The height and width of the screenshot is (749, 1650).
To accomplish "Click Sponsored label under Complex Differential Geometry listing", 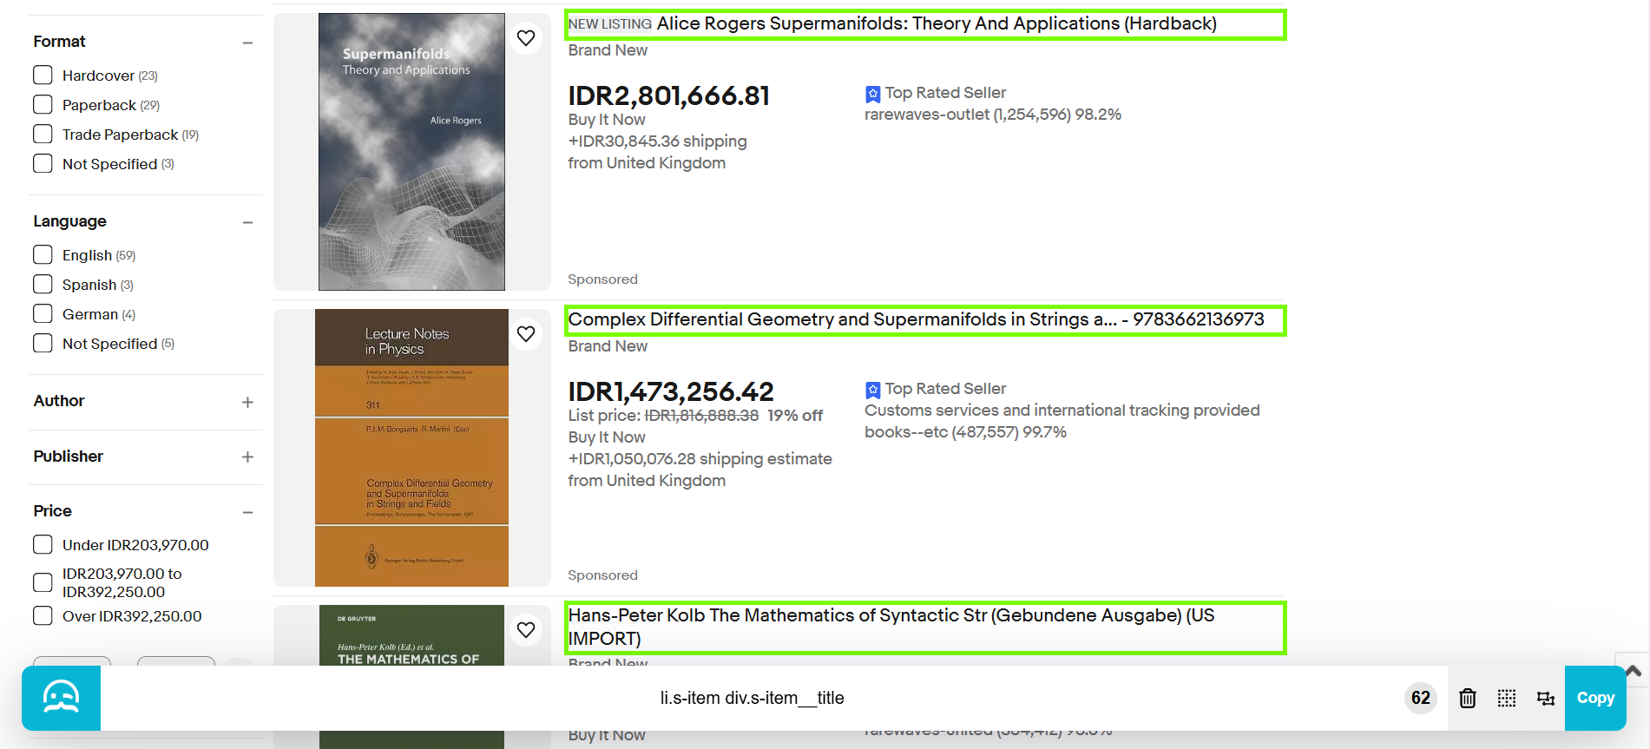I will point(602,575).
